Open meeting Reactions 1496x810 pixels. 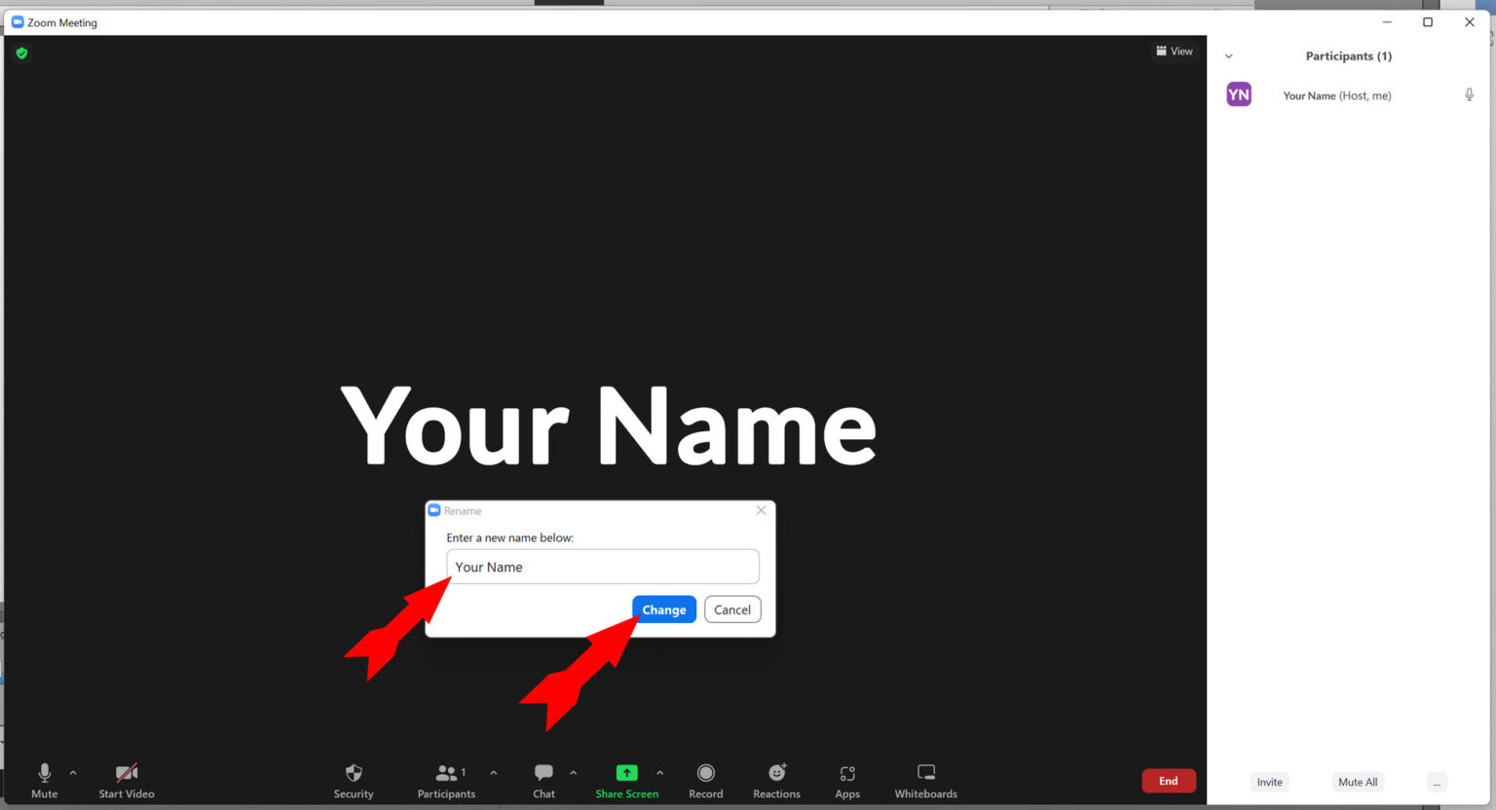pyautogui.click(x=775, y=780)
